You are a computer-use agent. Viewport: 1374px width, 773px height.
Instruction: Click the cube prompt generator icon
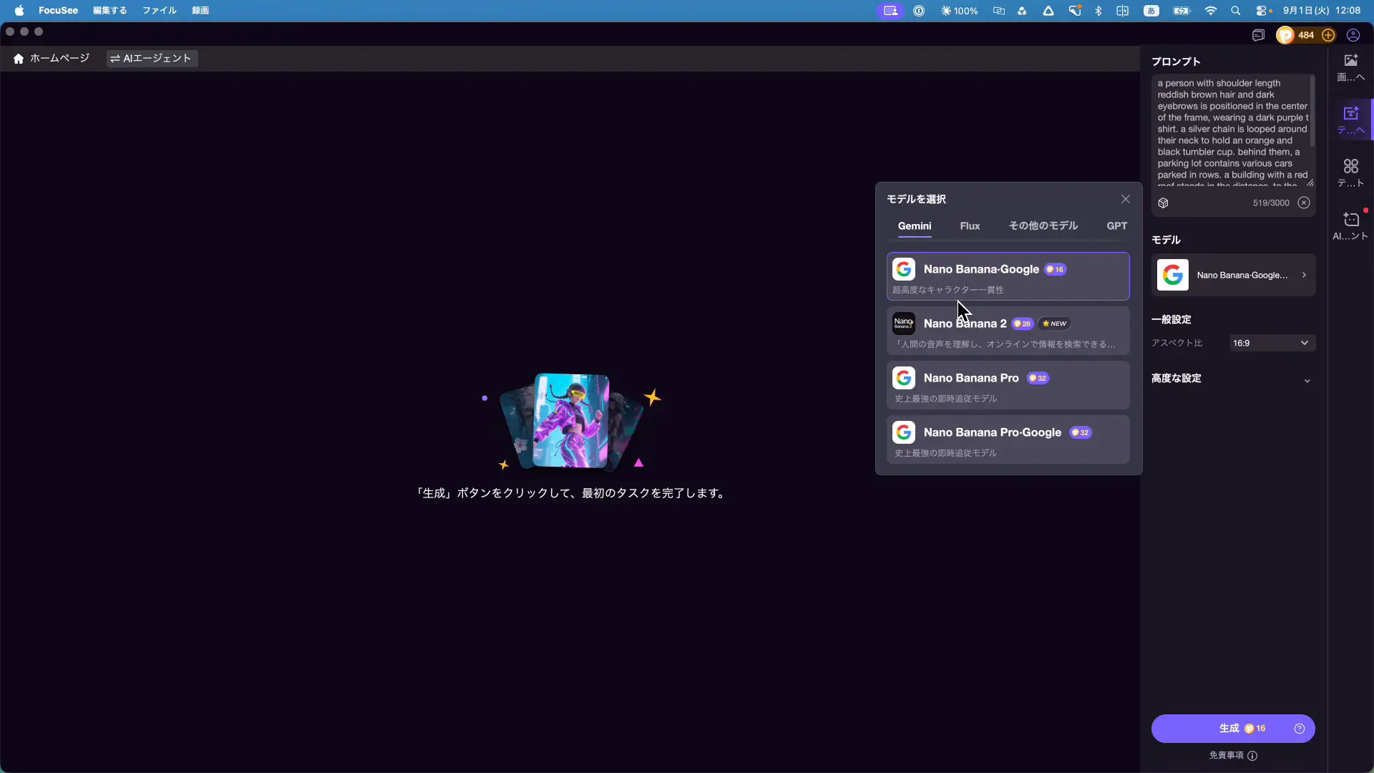[x=1163, y=203]
